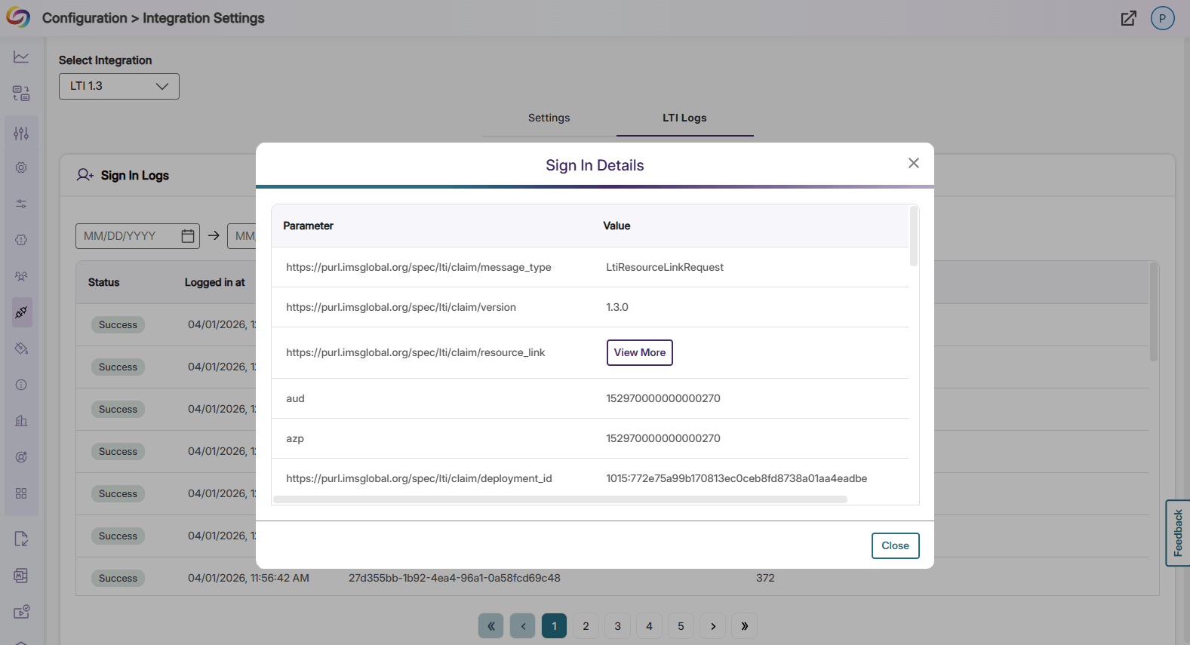Open the user profile avatar P
Image resolution: width=1190 pixels, height=645 pixels.
coord(1162,18)
